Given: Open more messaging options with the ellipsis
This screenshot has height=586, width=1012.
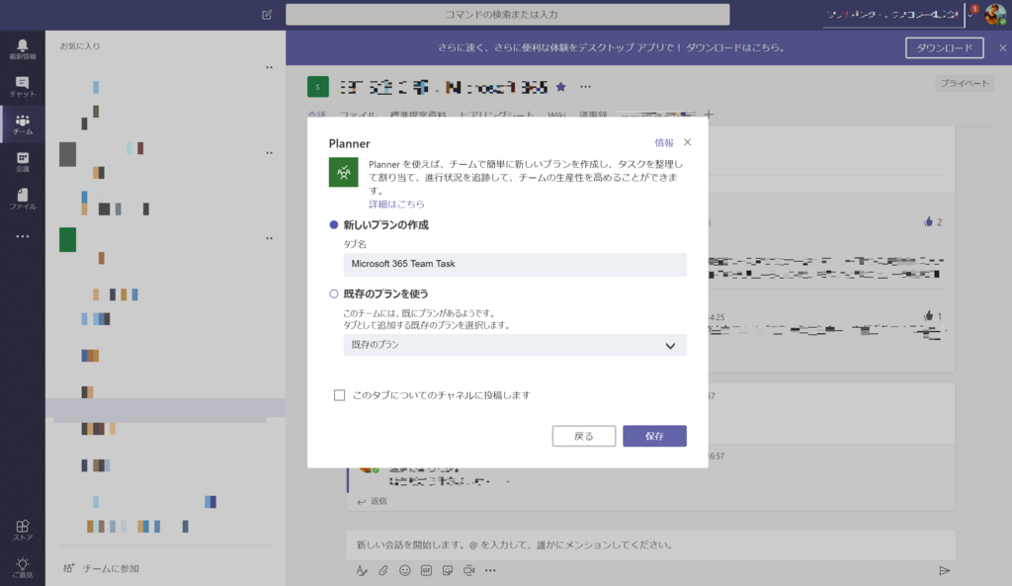Looking at the screenshot, I should coord(492,570).
